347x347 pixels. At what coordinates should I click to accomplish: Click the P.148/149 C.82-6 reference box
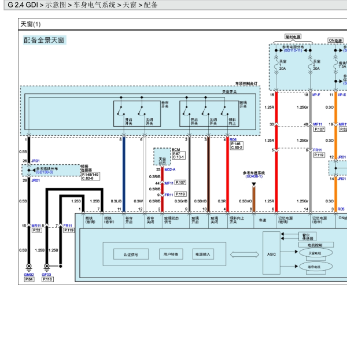coord(91,176)
